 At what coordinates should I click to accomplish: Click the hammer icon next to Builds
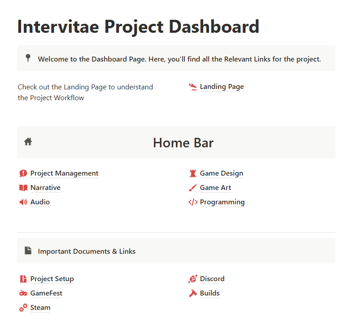pos(193,293)
